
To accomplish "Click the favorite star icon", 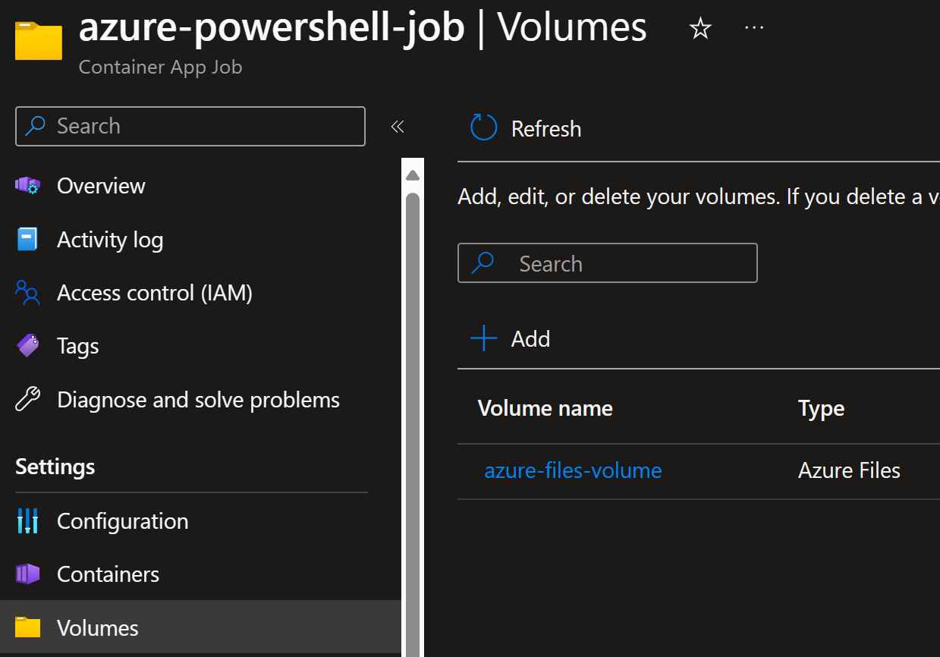I will tap(700, 30).
